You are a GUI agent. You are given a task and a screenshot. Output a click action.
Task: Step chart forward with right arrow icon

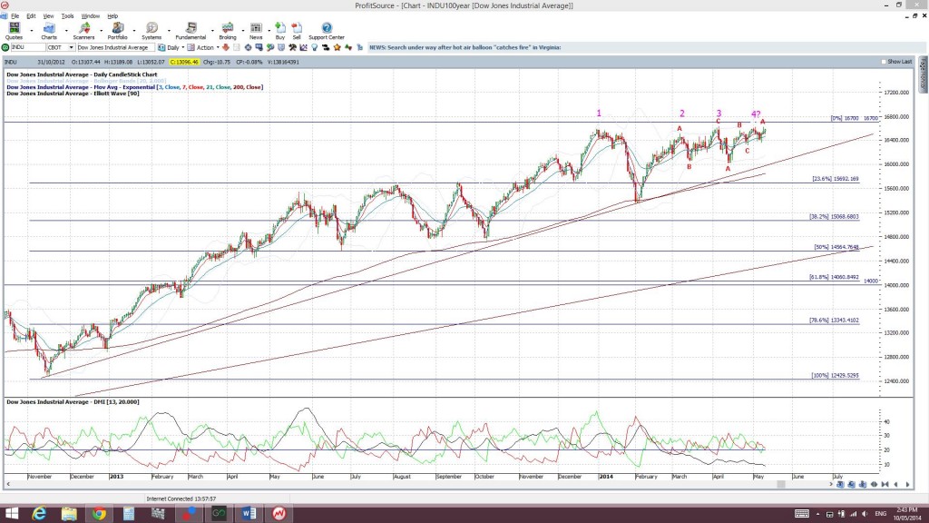pos(907,485)
